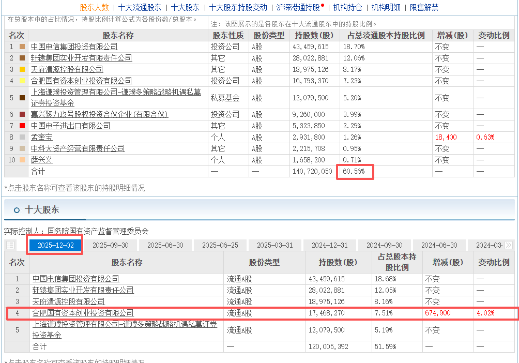Image resolution: width=519 pixels, height=363 pixels.
Task: Select 十大股东 in the top navigation
Action: 186,7
